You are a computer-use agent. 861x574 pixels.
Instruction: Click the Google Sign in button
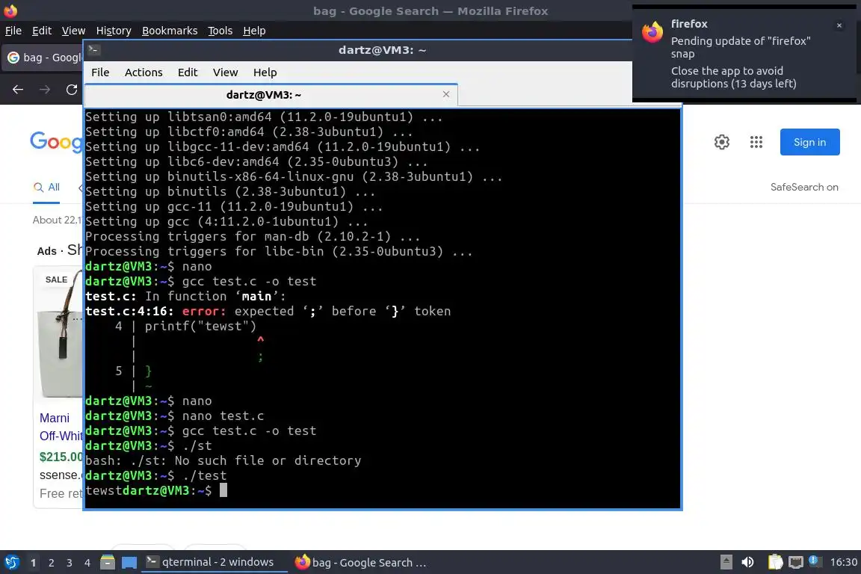(809, 142)
